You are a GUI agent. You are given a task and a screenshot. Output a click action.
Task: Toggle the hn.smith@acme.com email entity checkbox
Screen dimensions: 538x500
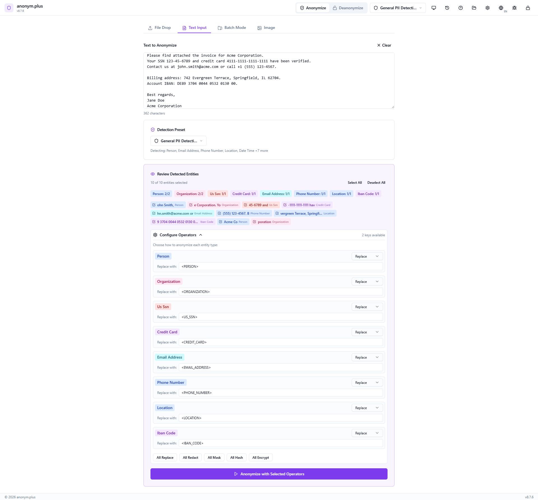click(x=154, y=213)
